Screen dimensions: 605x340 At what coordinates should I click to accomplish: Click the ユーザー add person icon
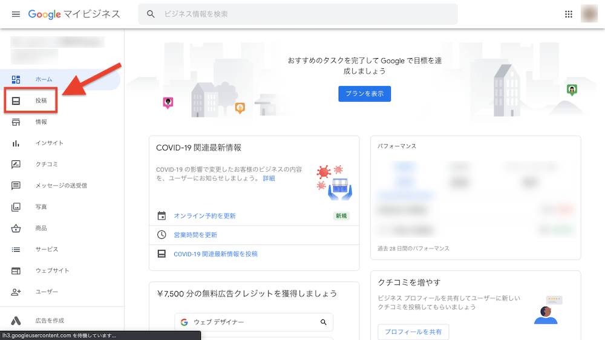pyautogui.click(x=16, y=292)
